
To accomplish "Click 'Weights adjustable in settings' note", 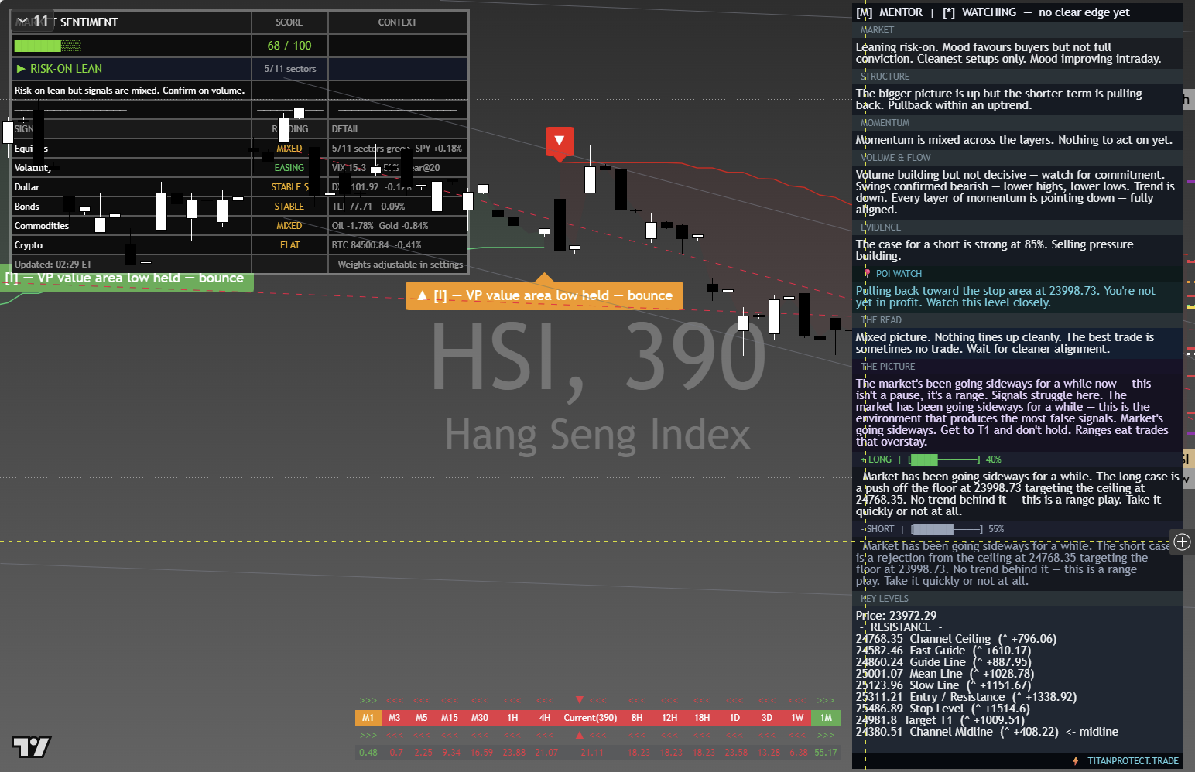I will click(x=400, y=265).
